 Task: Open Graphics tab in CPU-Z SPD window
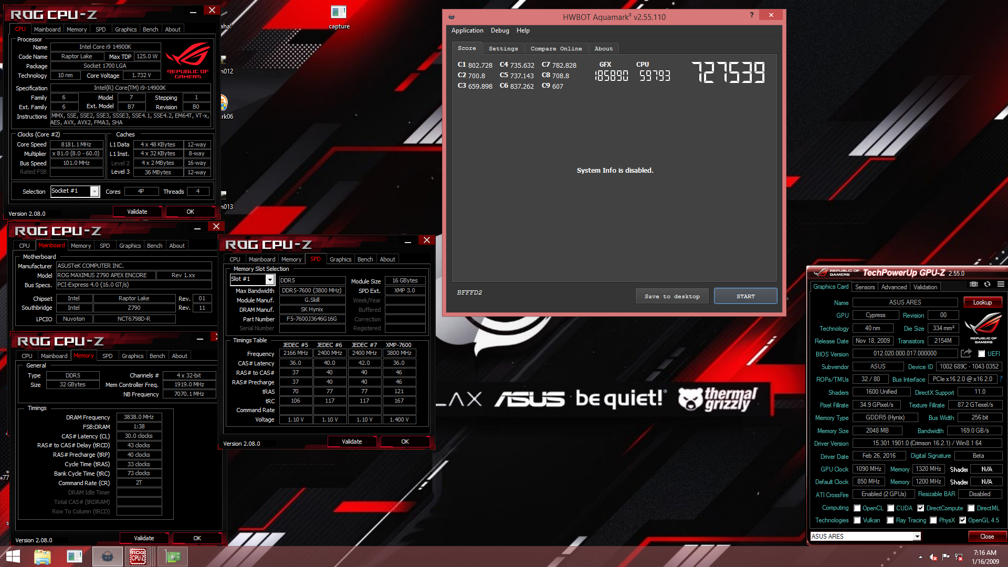341,259
